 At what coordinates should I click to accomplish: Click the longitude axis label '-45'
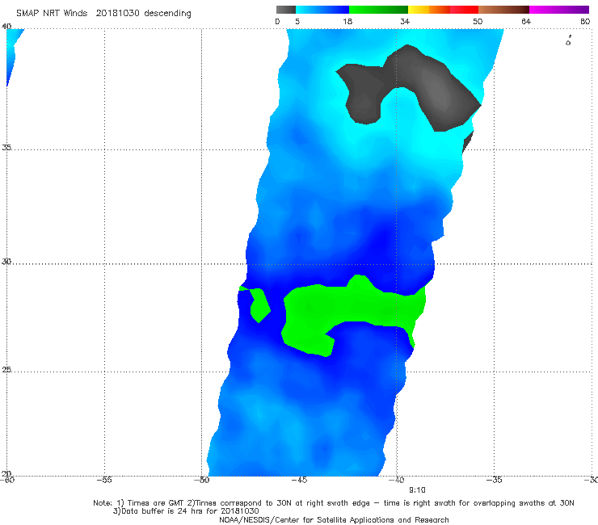click(x=299, y=480)
